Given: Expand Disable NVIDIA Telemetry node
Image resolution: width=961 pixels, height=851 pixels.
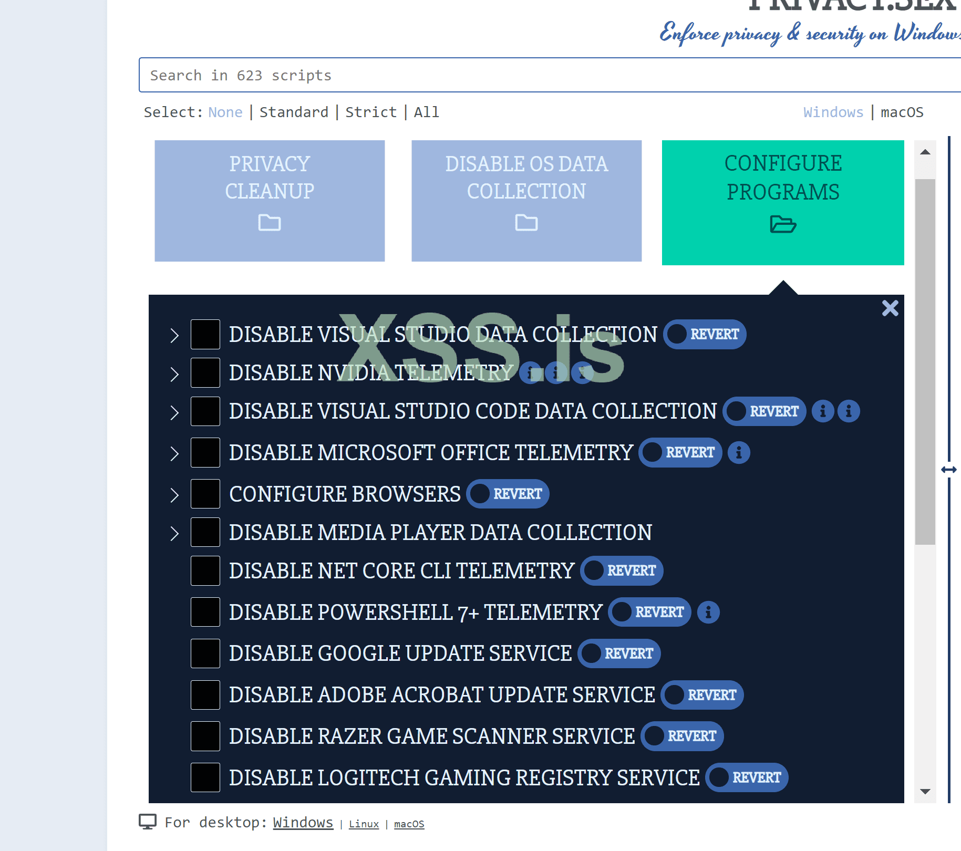Looking at the screenshot, I should [x=174, y=374].
